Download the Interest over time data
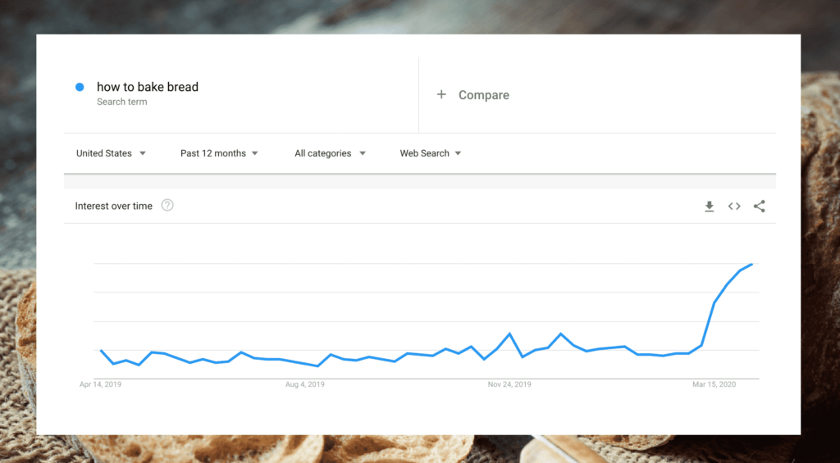 pyautogui.click(x=710, y=206)
